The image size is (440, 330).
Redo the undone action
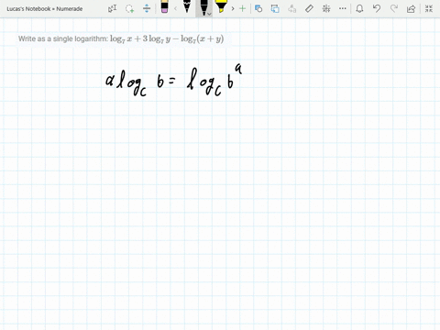394,8
